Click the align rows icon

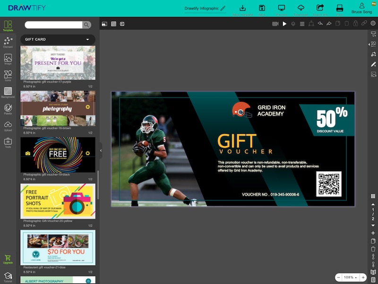click(x=302, y=24)
